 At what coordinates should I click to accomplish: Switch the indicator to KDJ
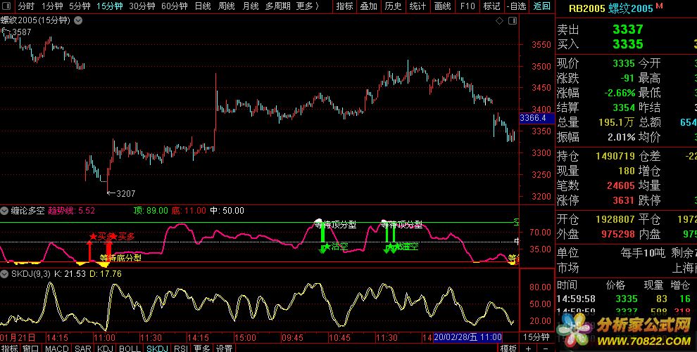[106, 348]
